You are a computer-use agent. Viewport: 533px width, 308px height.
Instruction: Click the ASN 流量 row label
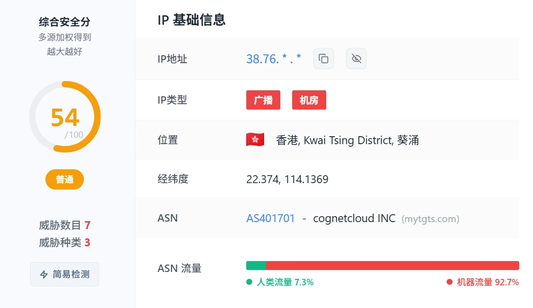[x=180, y=268]
